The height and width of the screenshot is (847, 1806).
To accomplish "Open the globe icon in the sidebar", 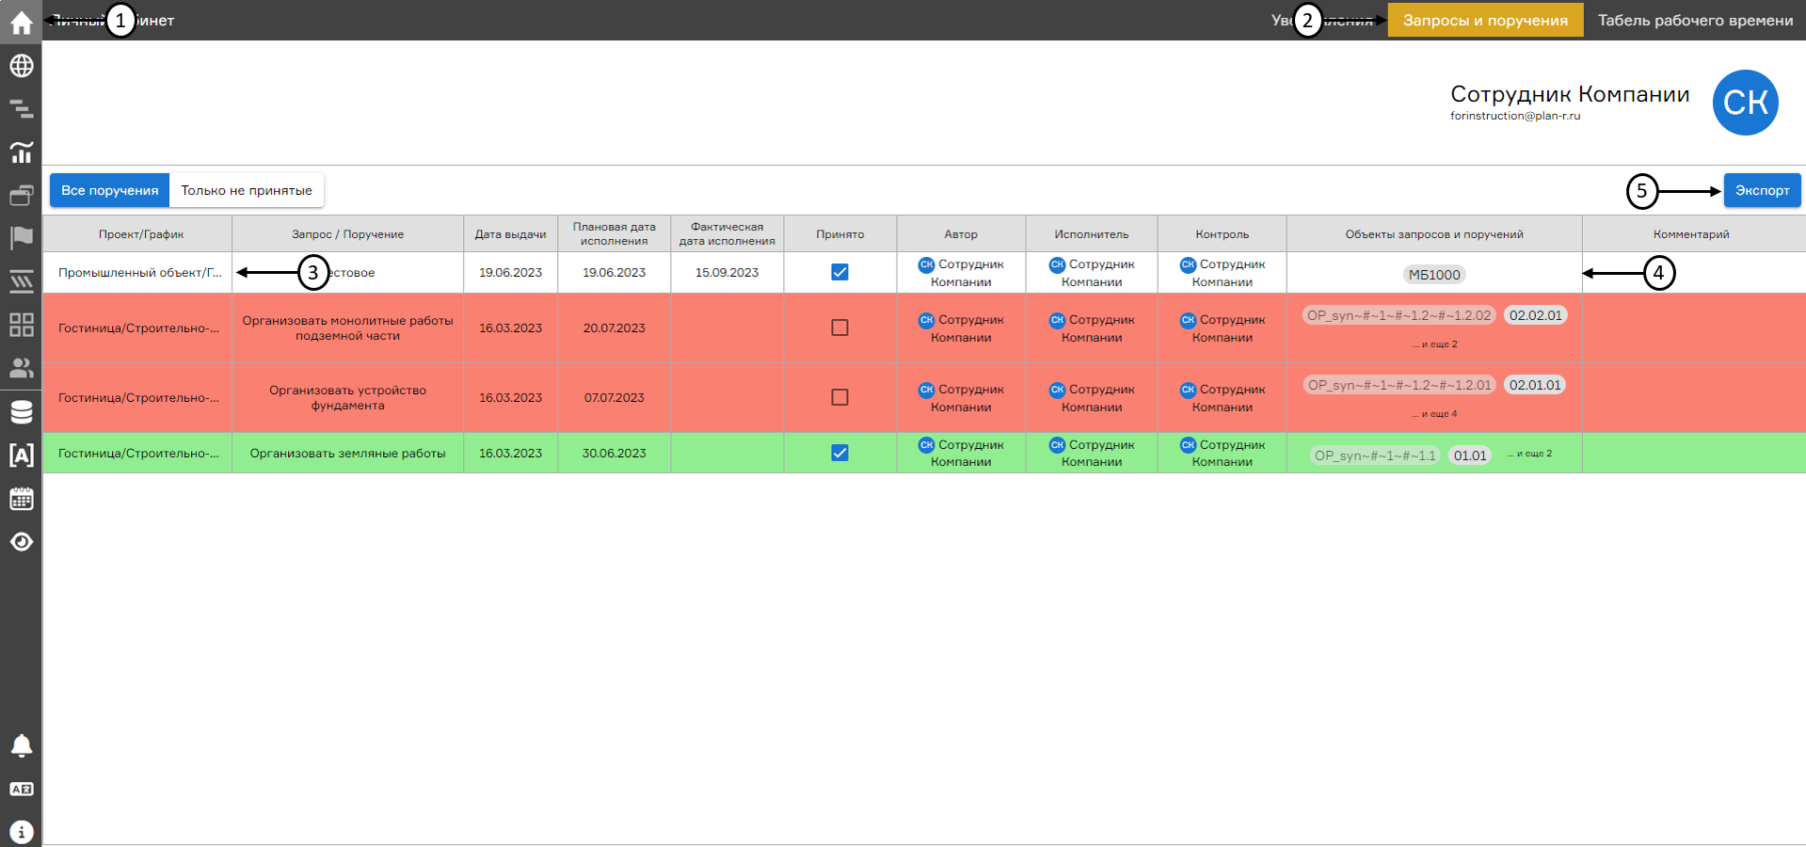I will pyautogui.click(x=21, y=65).
